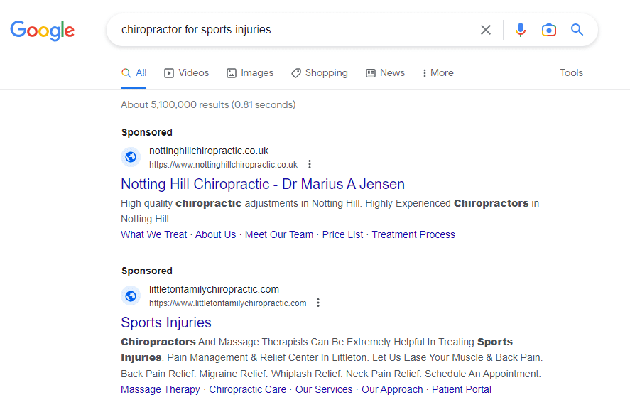Start voice search with microphone icon
630x412 pixels.
tap(521, 30)
